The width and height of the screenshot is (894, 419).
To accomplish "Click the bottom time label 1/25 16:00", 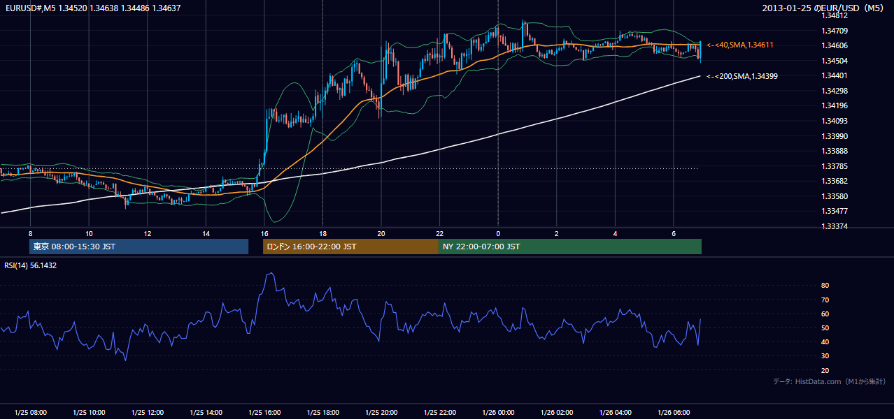I will pos(264,413).
